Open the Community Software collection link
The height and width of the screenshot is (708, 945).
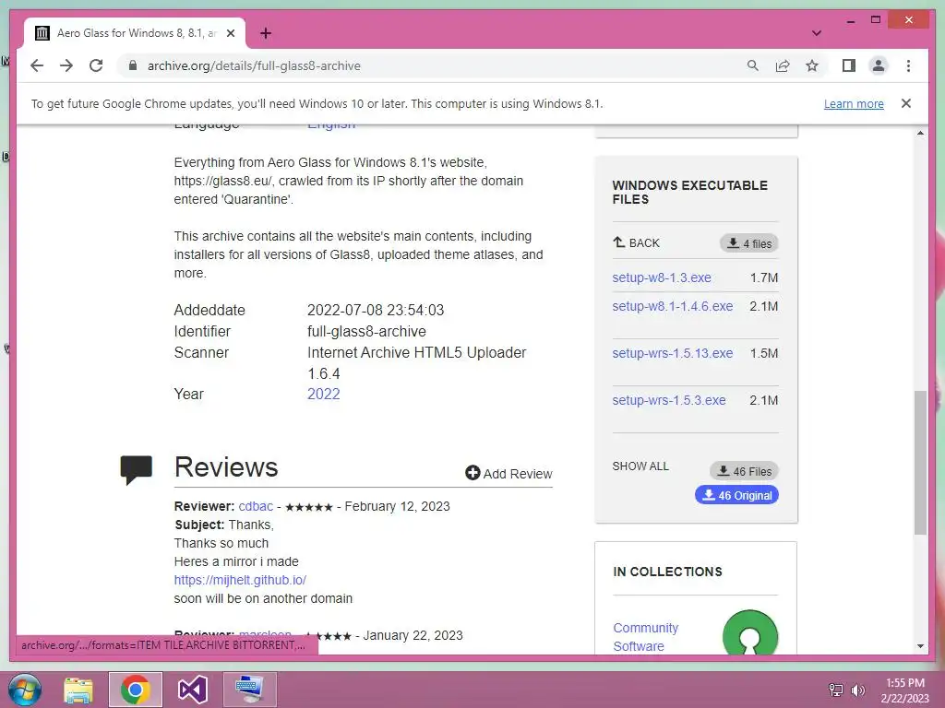click(x=645, y=636)
